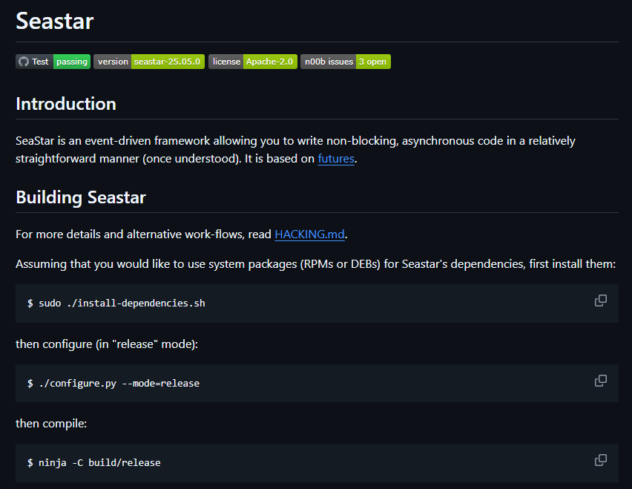
Task: Open the HACKING.md link
Action: click(309, 234)
